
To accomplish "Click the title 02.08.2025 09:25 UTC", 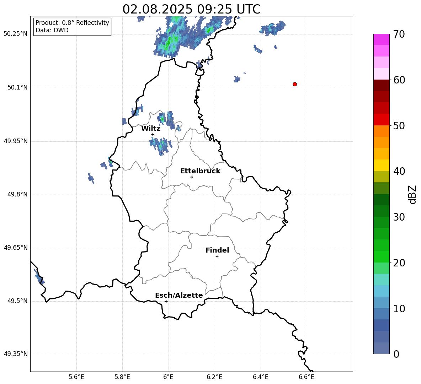I will [x=191, y=9].
